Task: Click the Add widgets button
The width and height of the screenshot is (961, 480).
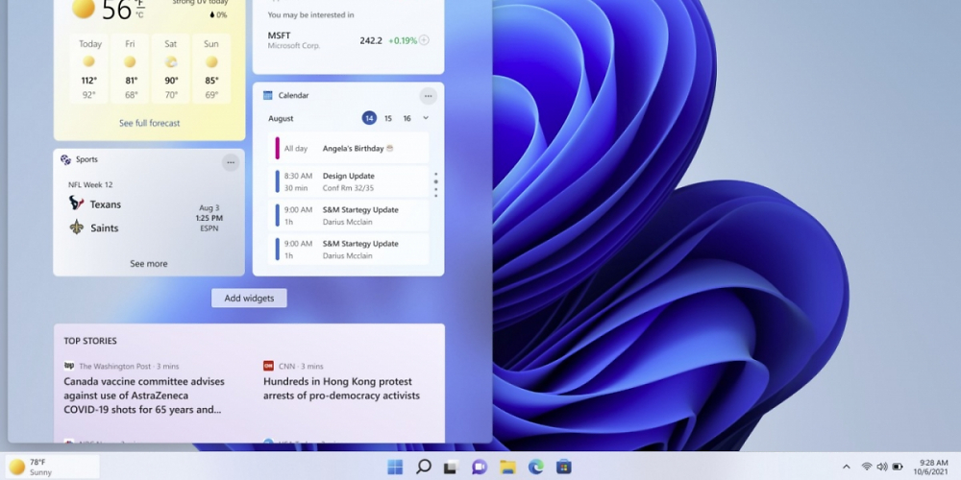Action: click(x=249, y=299)
